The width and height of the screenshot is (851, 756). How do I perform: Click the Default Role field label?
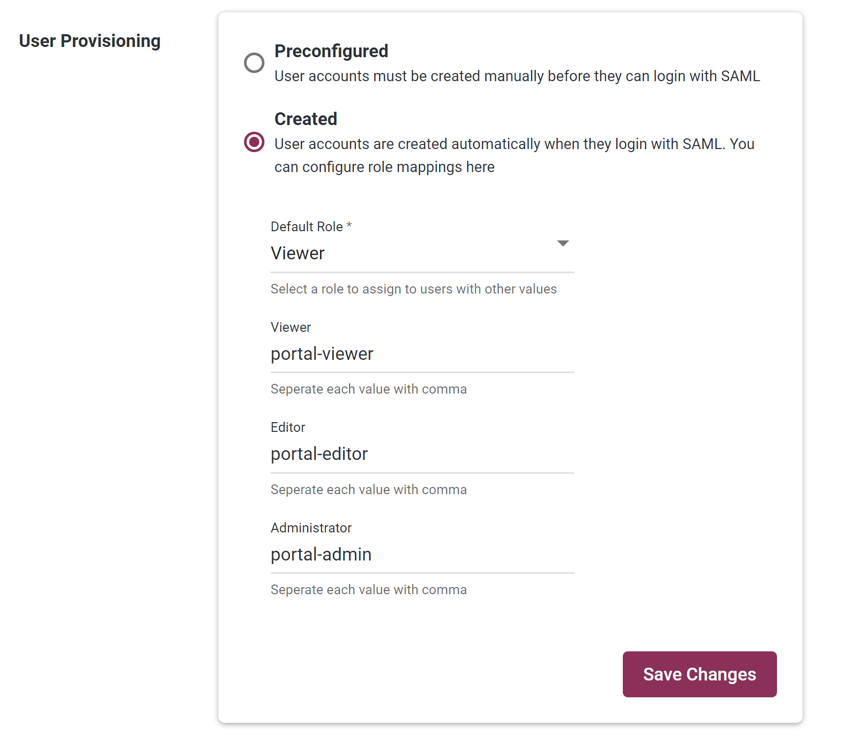311,227
